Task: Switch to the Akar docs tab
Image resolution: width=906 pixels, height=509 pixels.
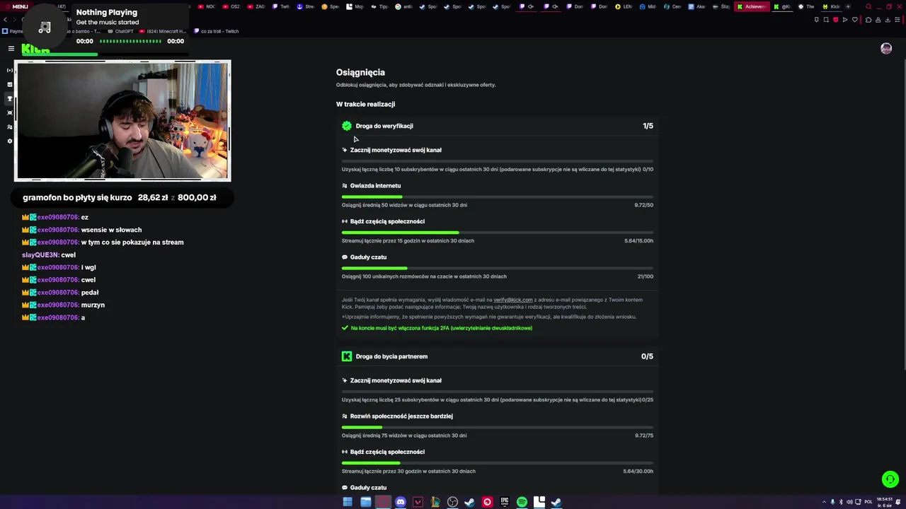Action: pos(696,6)
